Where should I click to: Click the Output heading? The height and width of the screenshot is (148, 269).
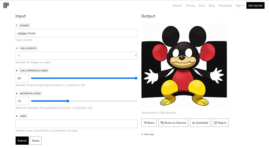148,16
